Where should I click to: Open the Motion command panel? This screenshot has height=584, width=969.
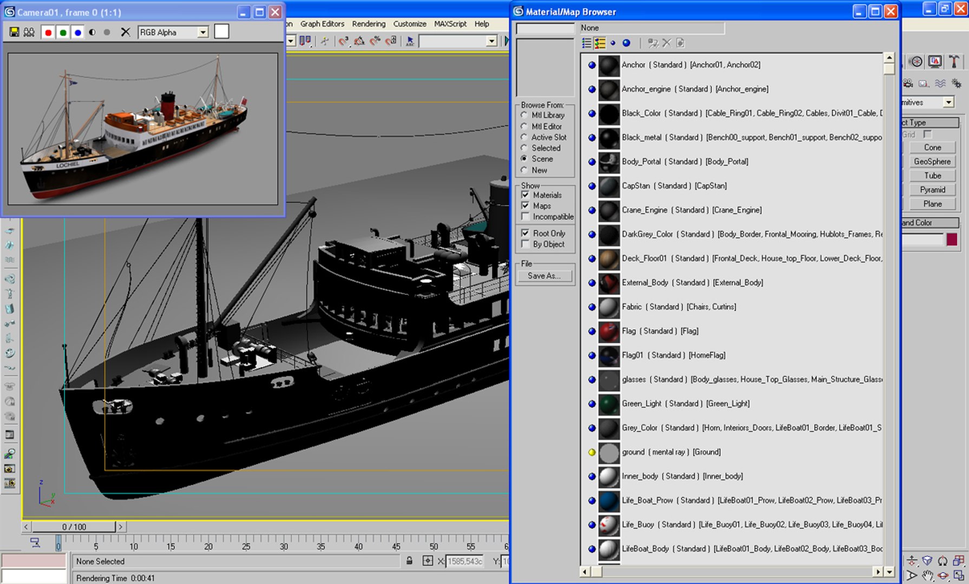(x=916, y=62)
